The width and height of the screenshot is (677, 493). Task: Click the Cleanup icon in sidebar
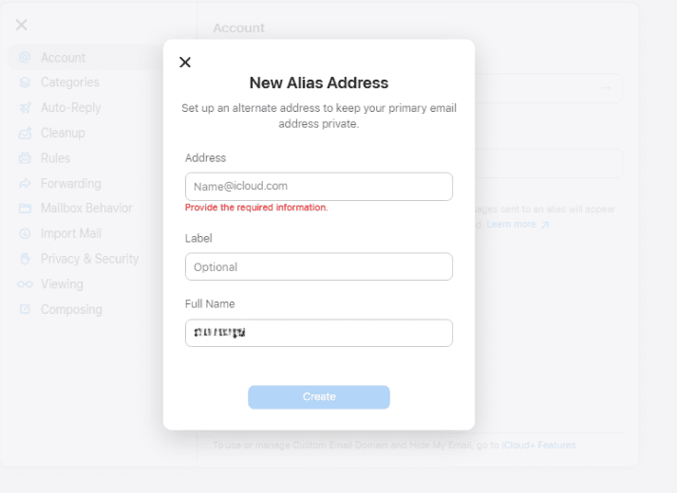(25, 133)
